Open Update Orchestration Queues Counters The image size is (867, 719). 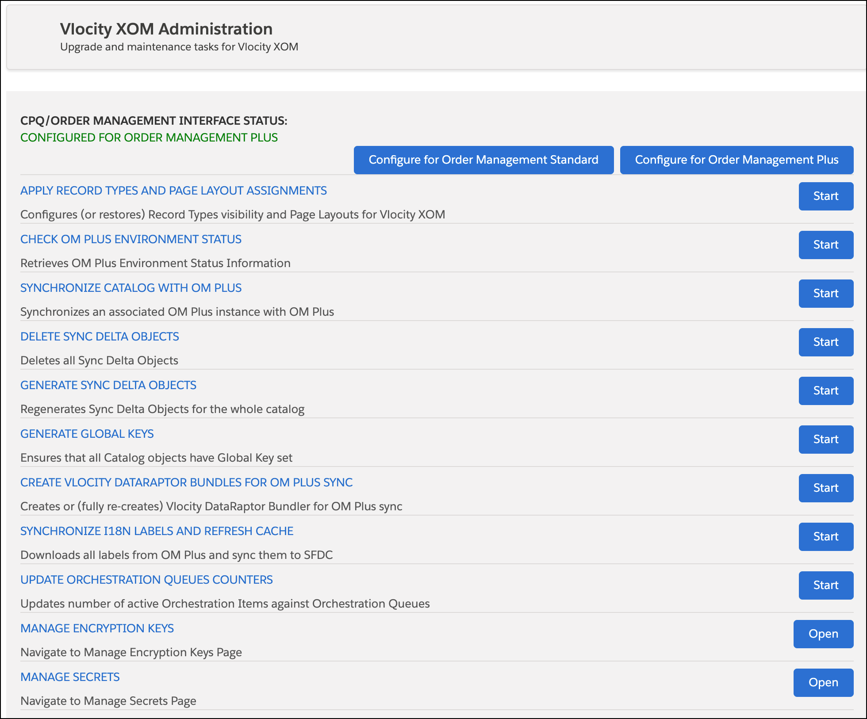pyautogui.click(x=146, y=580)
